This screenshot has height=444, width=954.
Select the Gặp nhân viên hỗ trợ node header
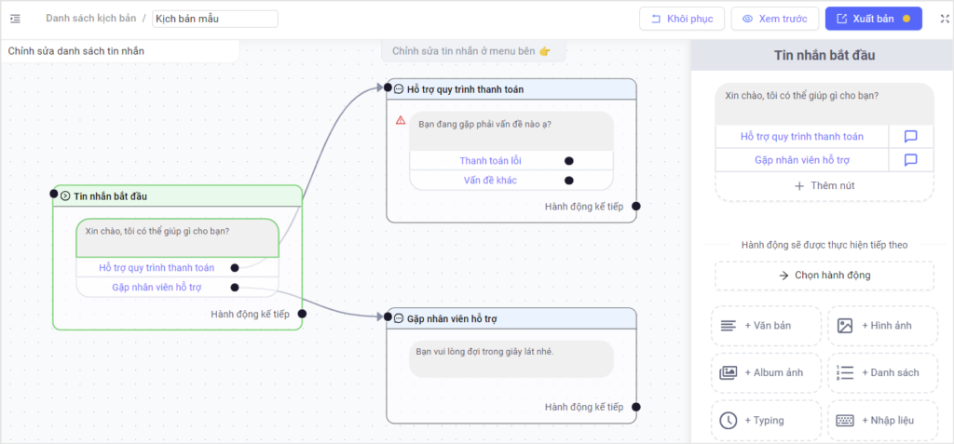point(511,318)
